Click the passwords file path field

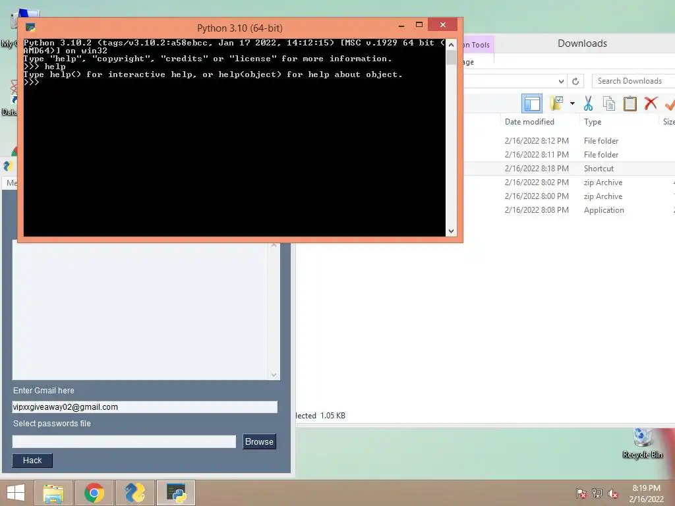[124, 441]
